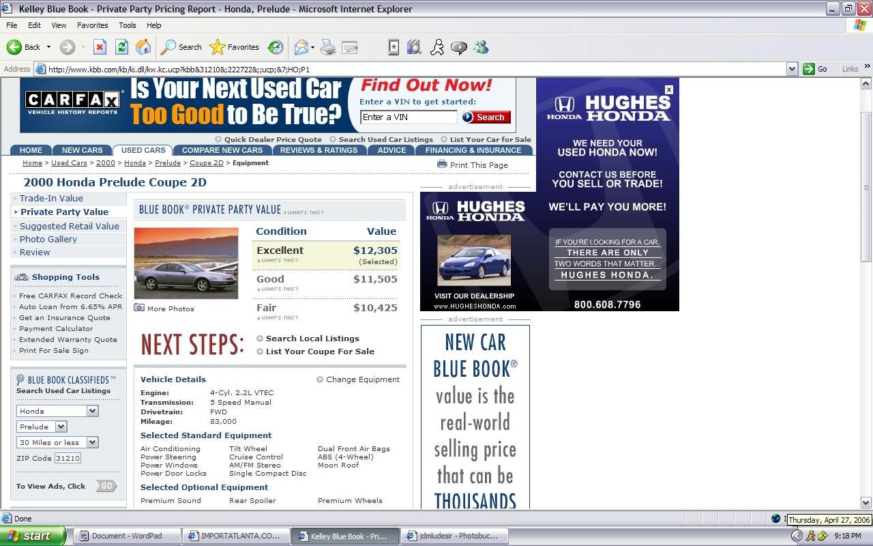
Task: Open the Mail toolbar icon
Action: pyautogui.click(x=301, y=47)
